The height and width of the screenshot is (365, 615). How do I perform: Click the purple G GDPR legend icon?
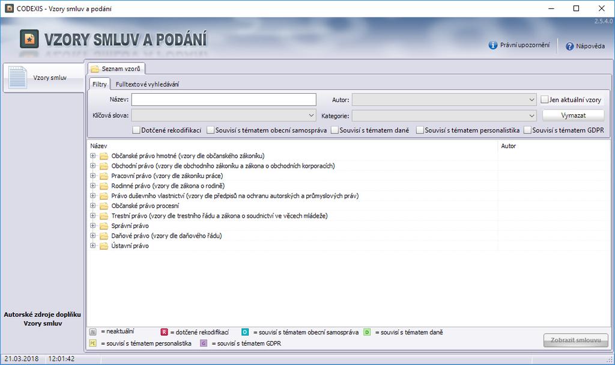(204, 343)
